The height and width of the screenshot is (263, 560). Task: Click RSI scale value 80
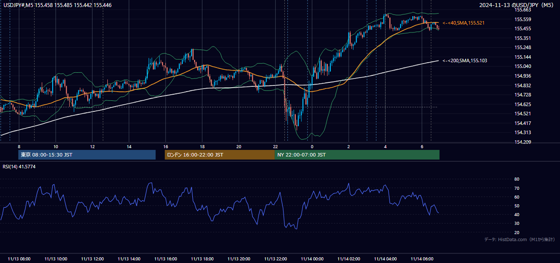517,179
